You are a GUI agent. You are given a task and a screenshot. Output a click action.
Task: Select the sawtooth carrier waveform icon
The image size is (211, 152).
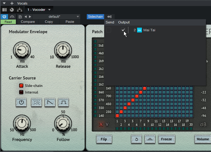click(x=50, y=102)
